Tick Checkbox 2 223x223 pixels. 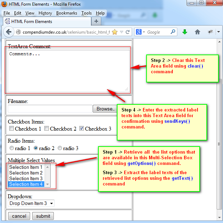click(x=46, y=128)
